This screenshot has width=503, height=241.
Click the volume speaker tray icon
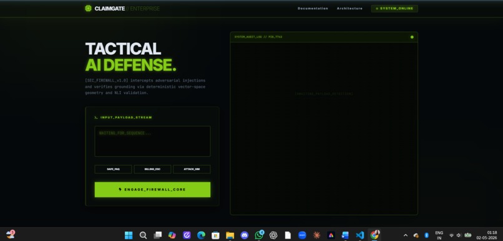[x=459, y=235]
